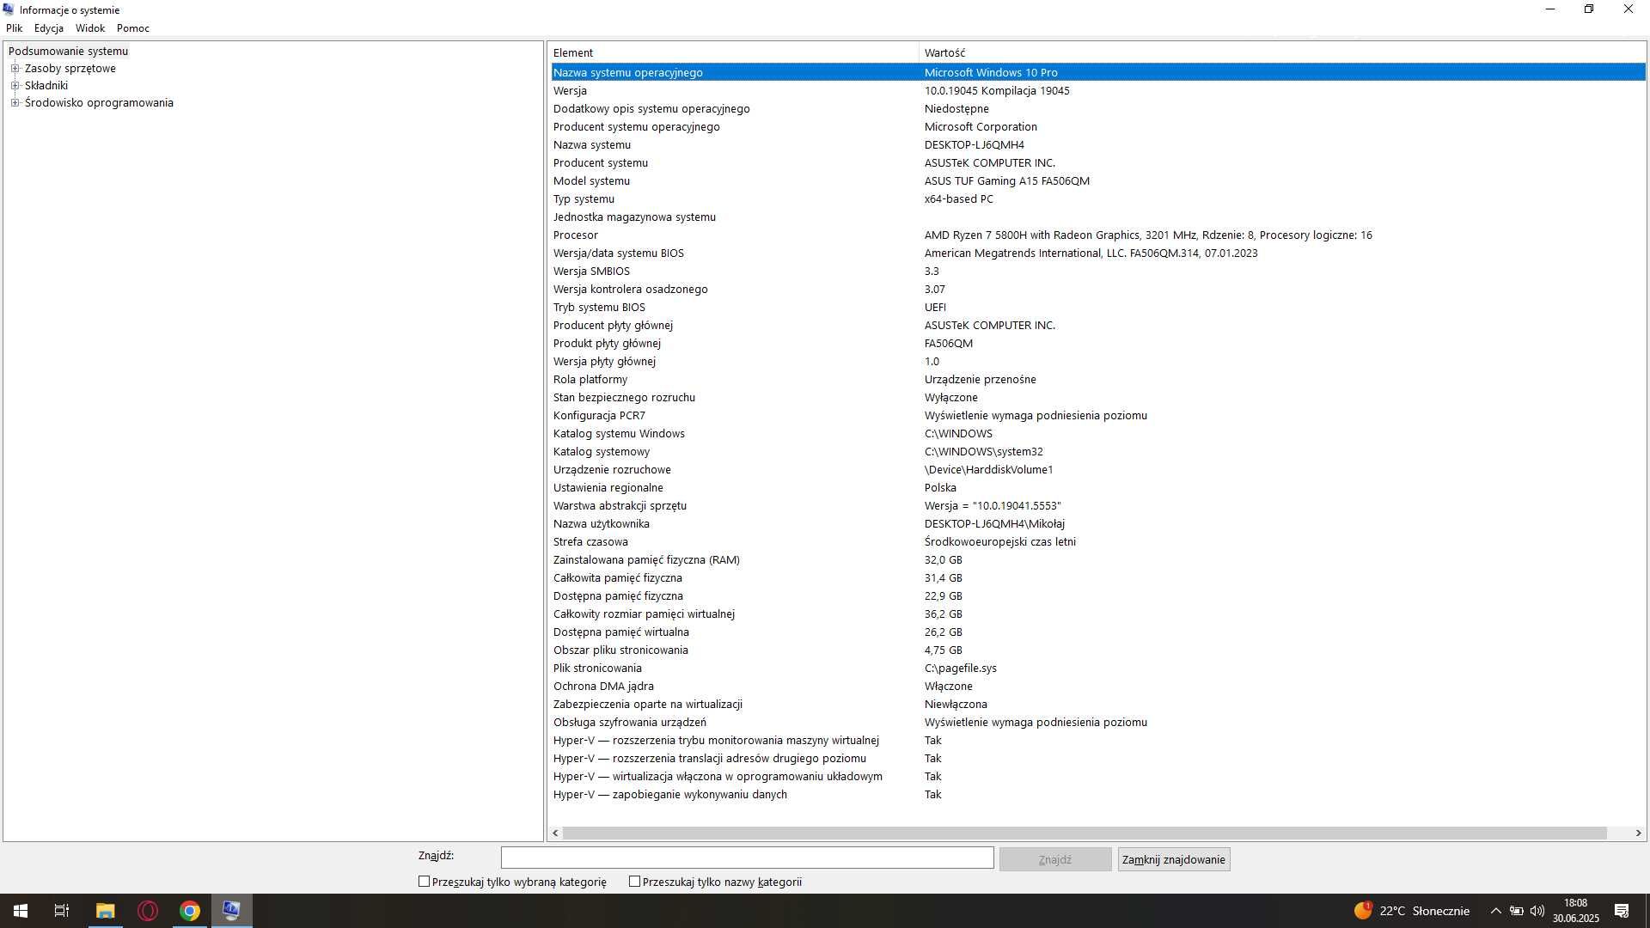
Task: Open the volume tray icon
Action: (x=1537, y=911)
